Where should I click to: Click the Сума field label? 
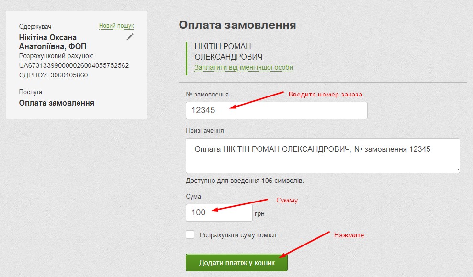(x=193, y=196)
